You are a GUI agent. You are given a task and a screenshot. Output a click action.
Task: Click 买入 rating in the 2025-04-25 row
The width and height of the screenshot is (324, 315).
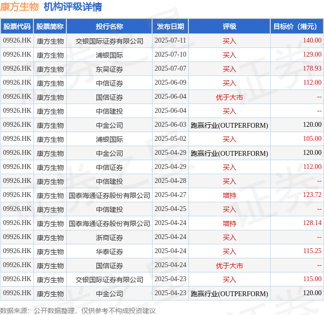[x=230, y=210]
